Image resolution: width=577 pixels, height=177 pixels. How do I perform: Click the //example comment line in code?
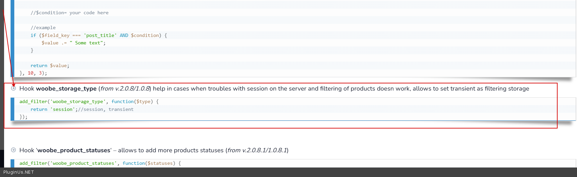click(x=43, y=28)
